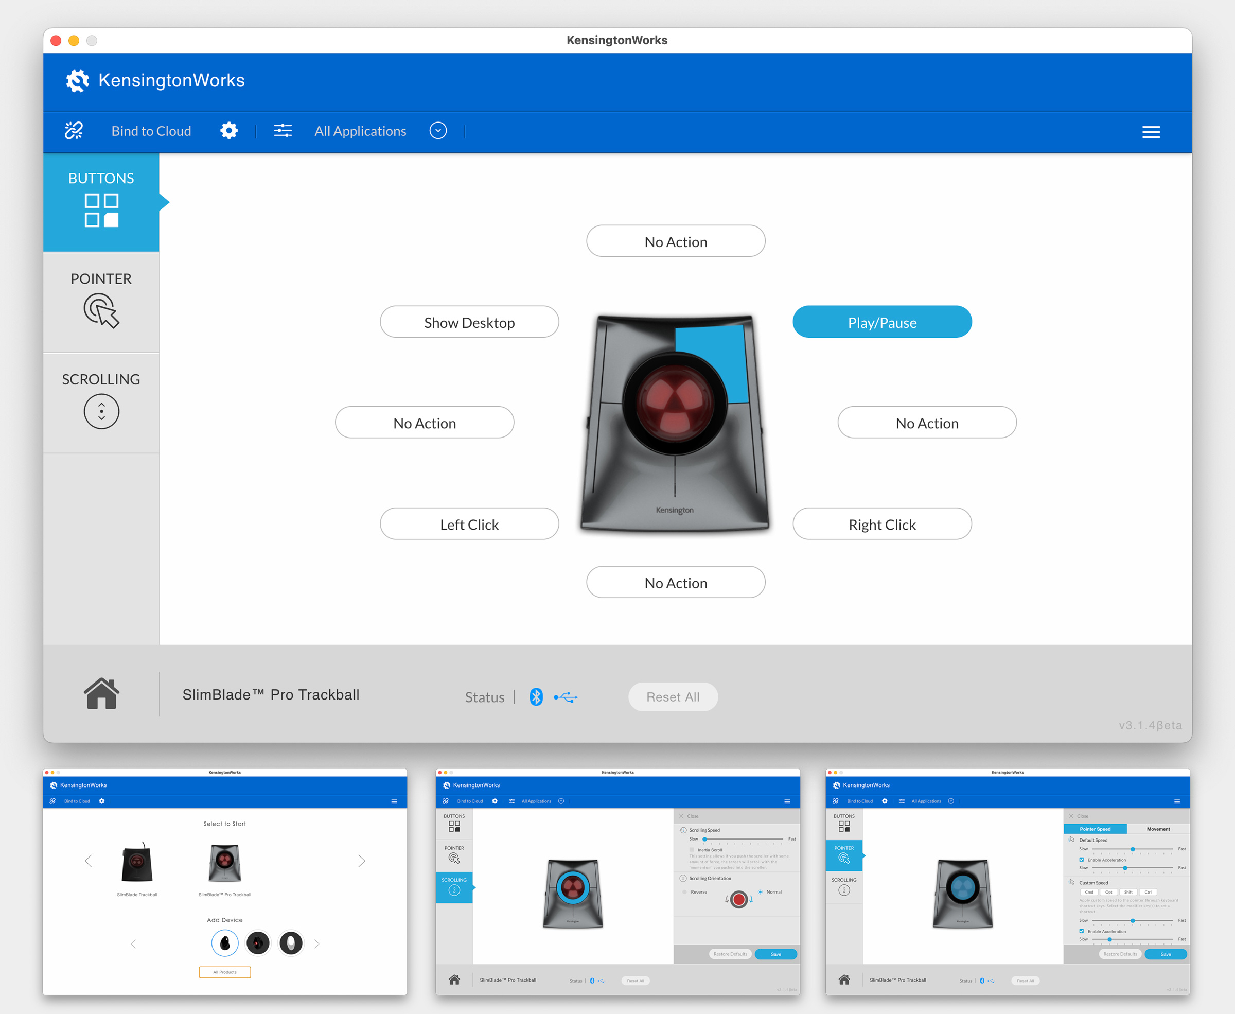Open the BUTTONS tab in the scrolling settings window

(x=454, y=824)
